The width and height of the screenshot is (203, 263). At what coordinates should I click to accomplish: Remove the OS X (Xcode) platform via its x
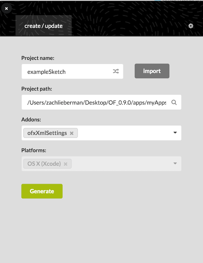(x=65, y=164)
